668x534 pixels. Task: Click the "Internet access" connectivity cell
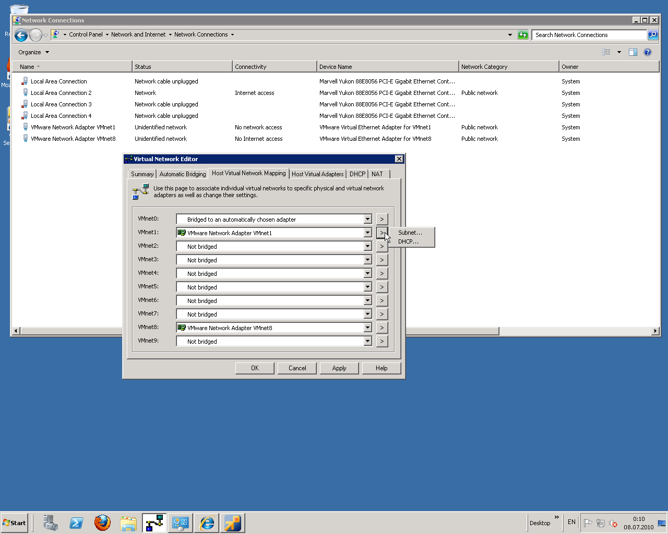[x=254, y=93]
